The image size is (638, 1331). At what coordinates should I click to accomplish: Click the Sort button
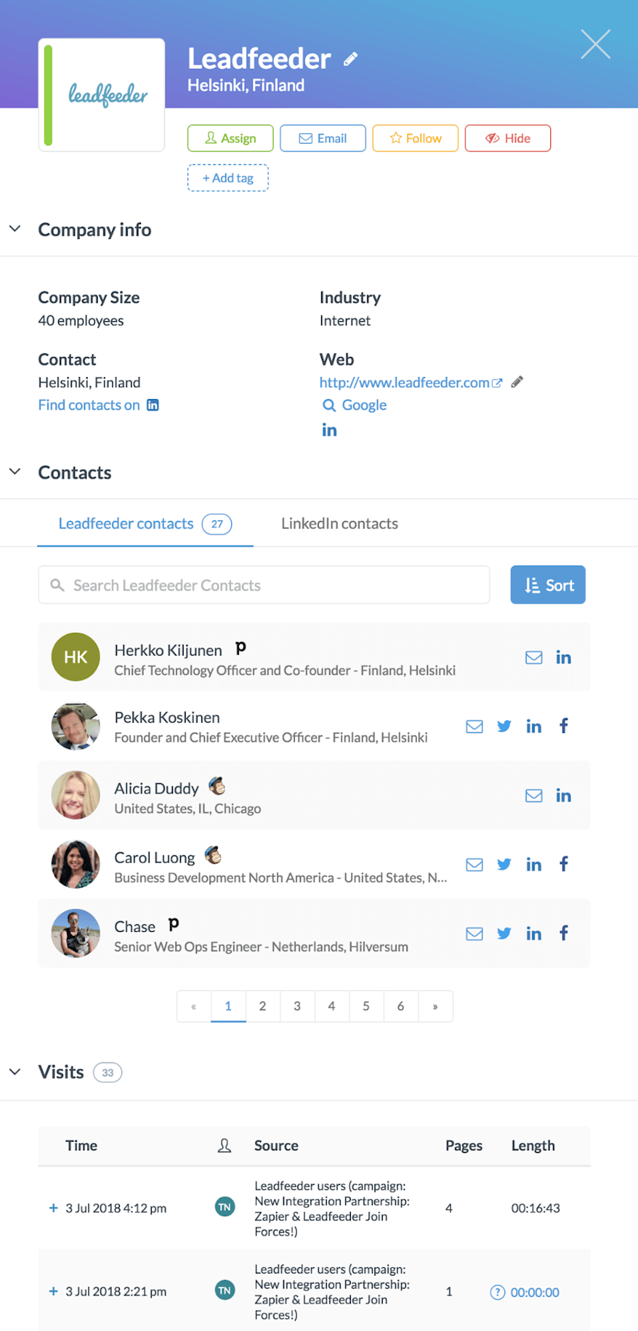point(548,585)
